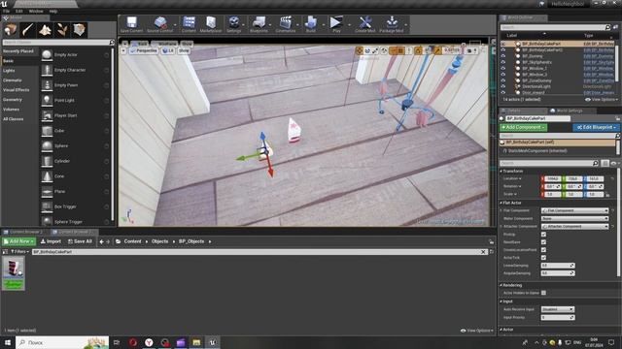Select the translate gizmo tool in viewport
This screenshot has height=349, width=622.
[360, 50]
